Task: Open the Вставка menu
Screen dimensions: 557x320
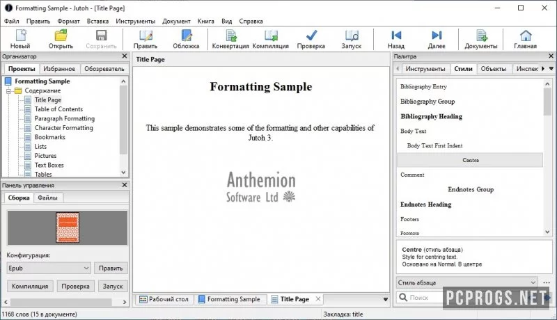Action: click(97, 22)
